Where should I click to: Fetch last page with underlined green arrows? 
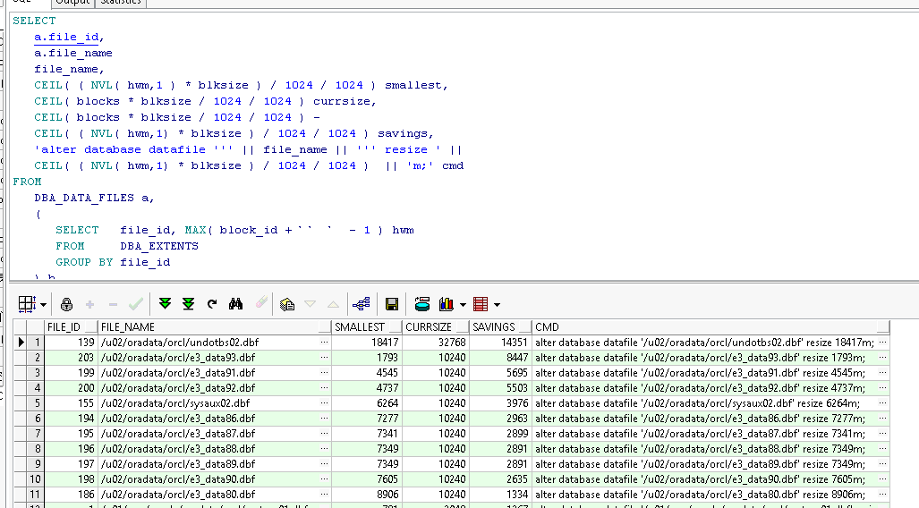(188, 303)
